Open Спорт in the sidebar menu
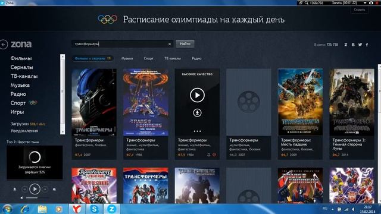The width and height of the screenshot is (381, 214). pos(18,103)
